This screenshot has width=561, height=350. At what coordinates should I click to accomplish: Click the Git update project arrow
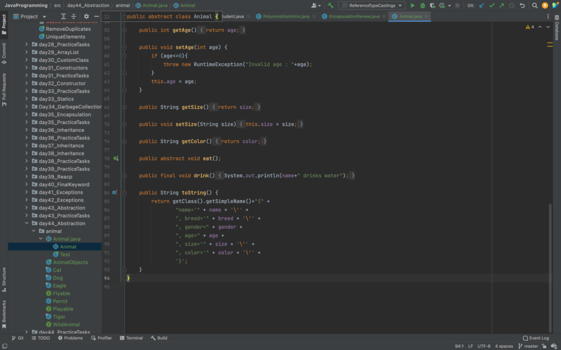pyautogui.click(x=482, y=5)
